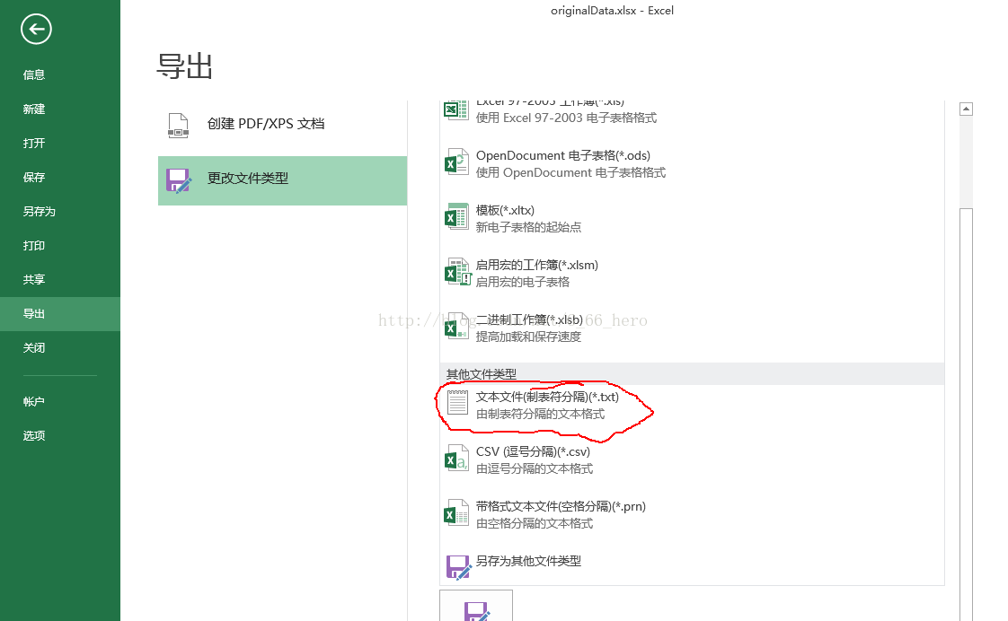Open the 打印 sidebar entry
The height and width of the screenshot is (621, 1008).
tap(34, 245)
